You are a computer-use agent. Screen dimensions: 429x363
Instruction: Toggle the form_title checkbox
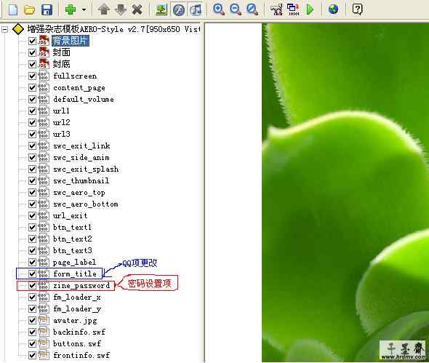(x=32, y=274)
